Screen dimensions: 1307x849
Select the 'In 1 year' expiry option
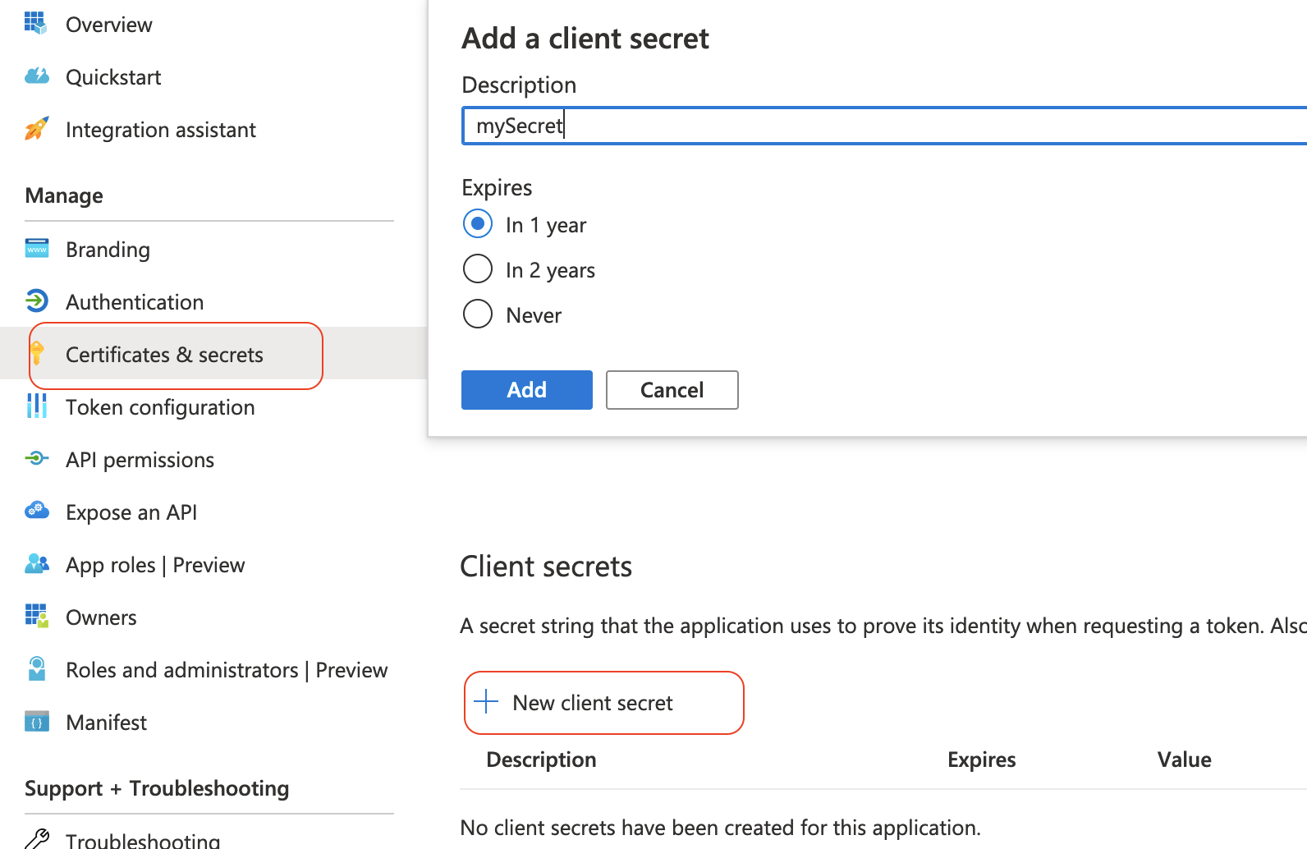click(478, 224)
